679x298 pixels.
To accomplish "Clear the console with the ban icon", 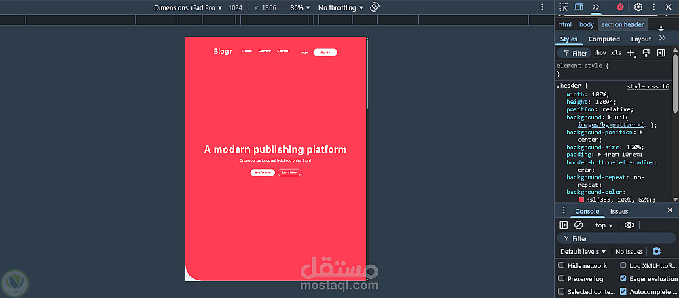I will pyautogui.click(x=579, y=225).
